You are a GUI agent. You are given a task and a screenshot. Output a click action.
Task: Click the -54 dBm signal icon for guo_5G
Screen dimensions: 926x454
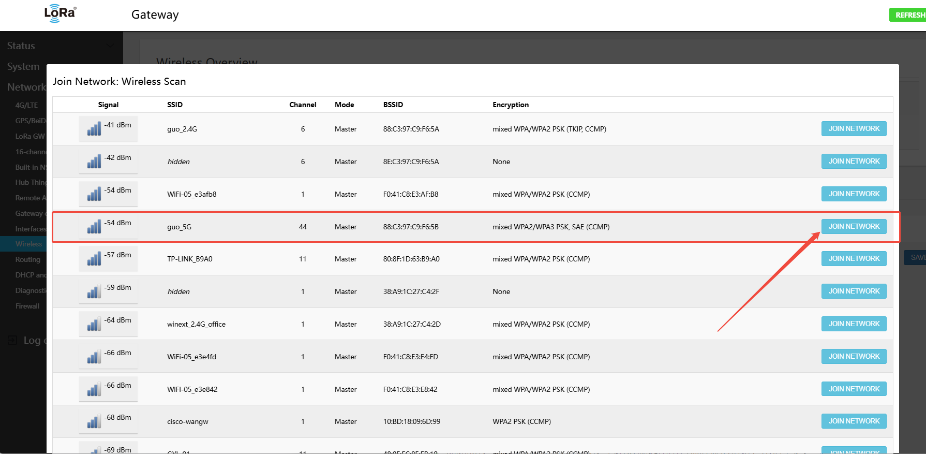pos(94,227)
